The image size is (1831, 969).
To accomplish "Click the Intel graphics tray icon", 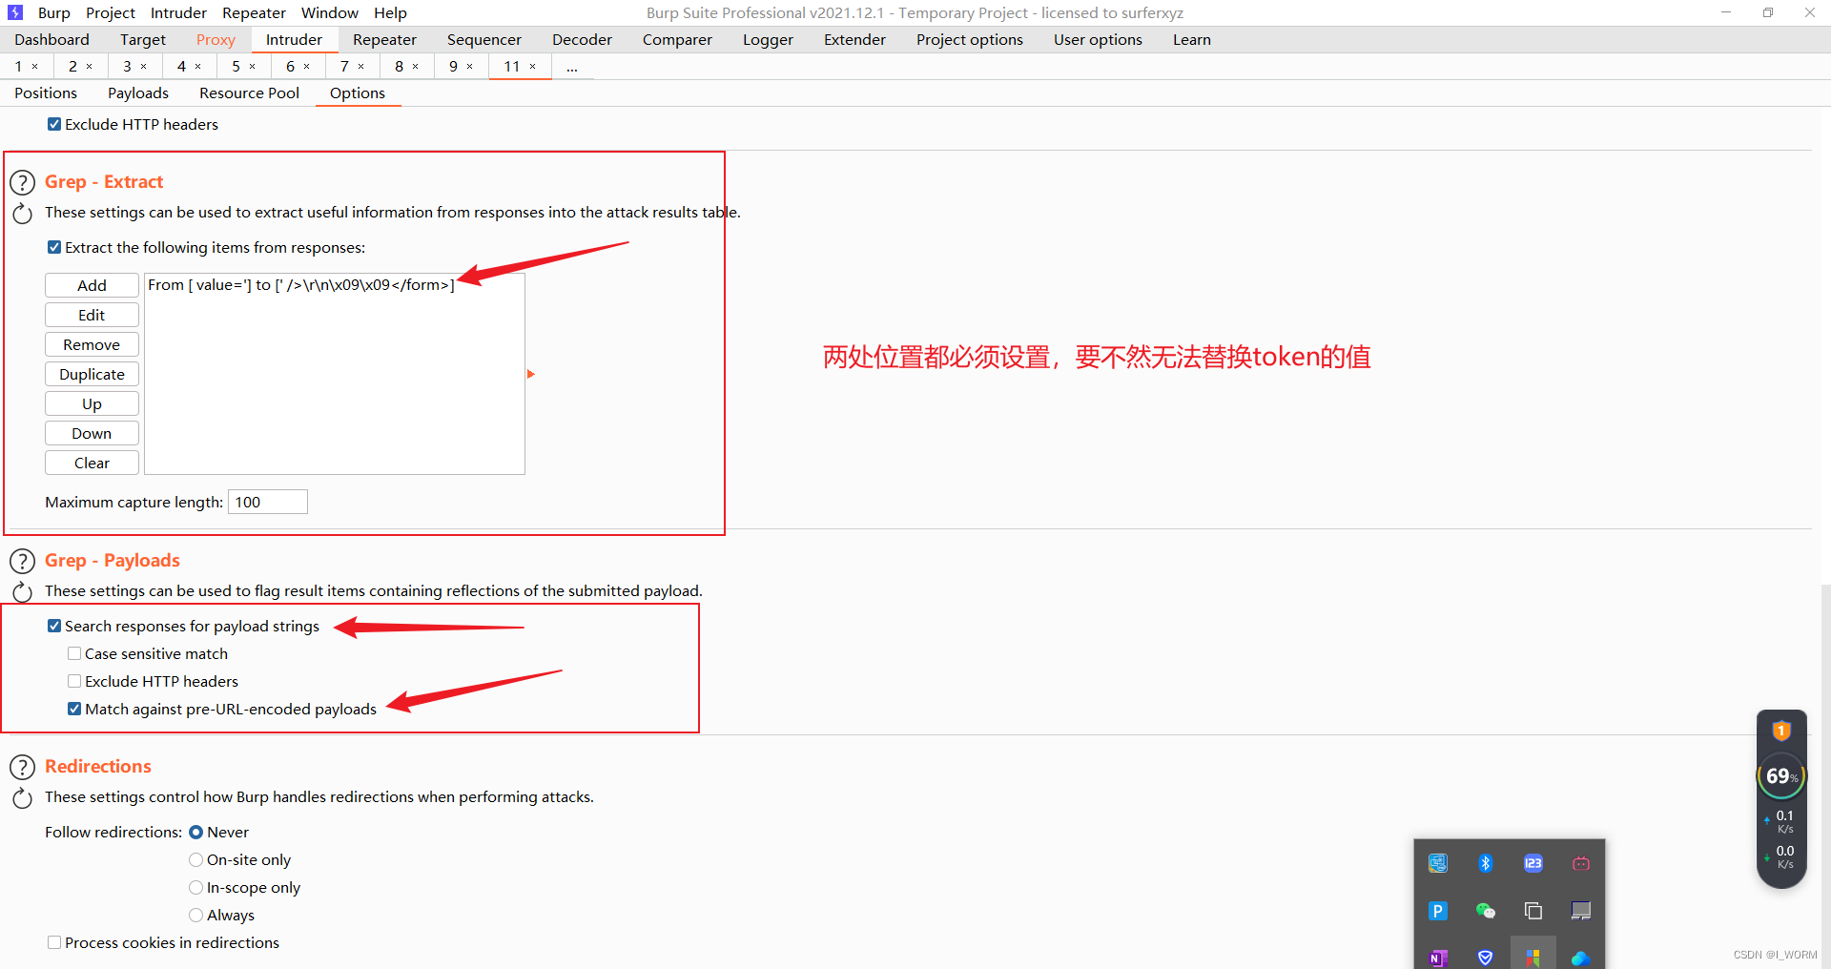I will [x=1438, y=863].
